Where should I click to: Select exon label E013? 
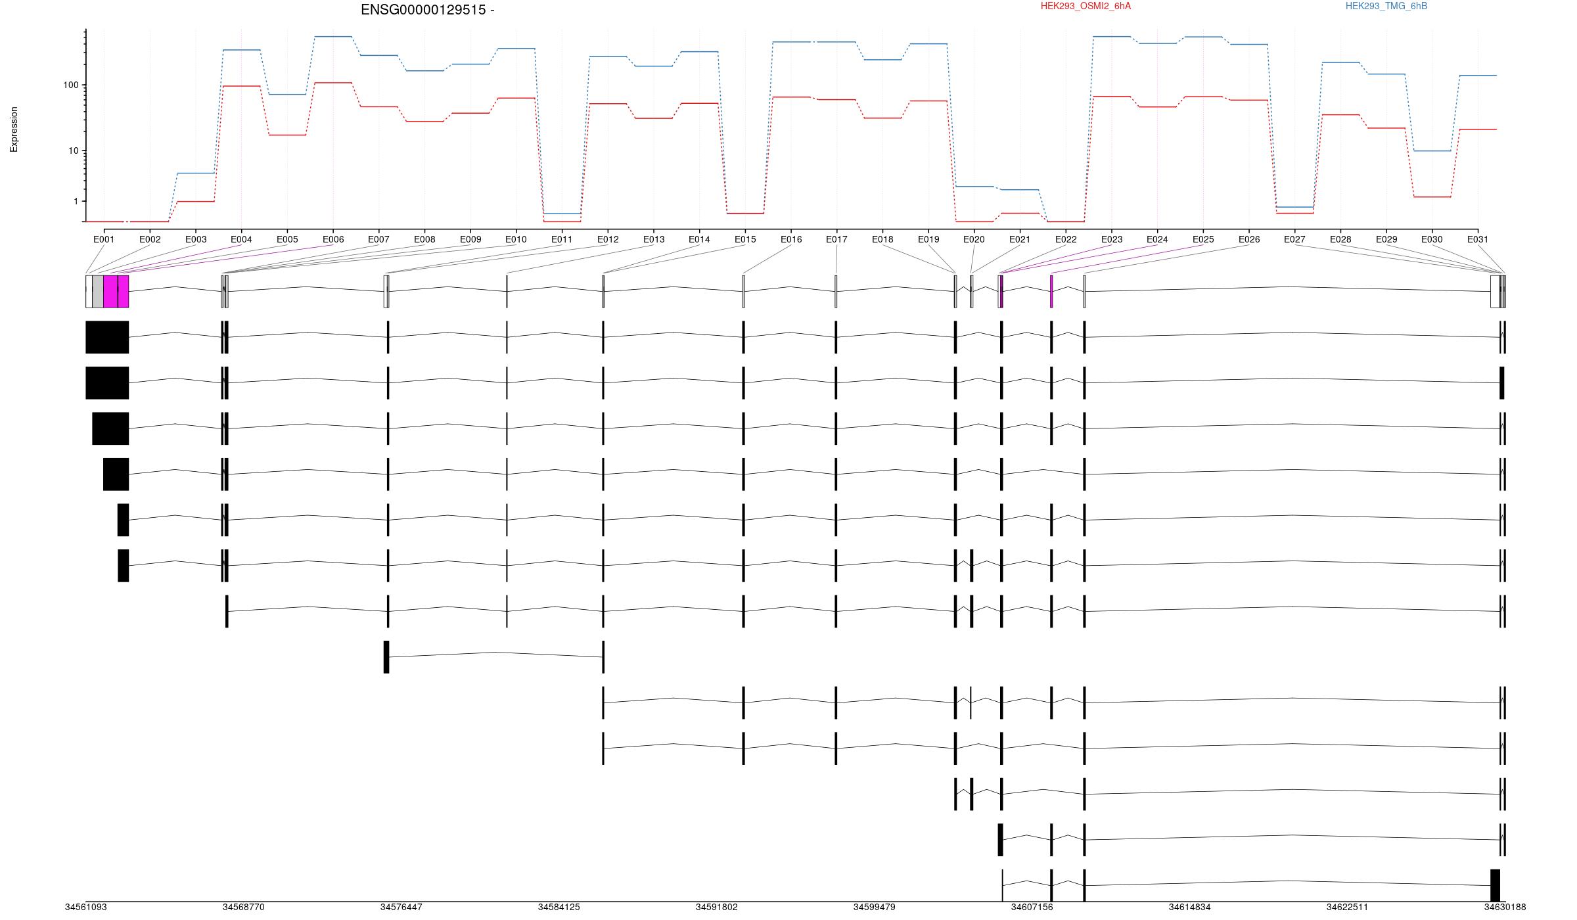tap(654, 239)
